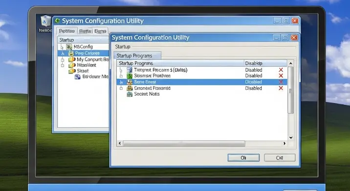Select Sicaet in the back window tree
The height and width of the screenshot is (191, 350).
click(x=83, y=71)
